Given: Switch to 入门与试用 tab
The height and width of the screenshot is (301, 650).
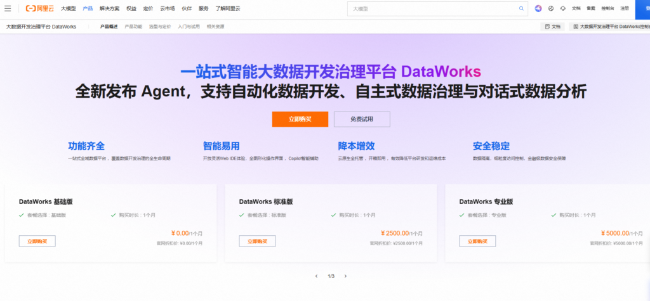Looking at the screenshot, I should 189,27.
